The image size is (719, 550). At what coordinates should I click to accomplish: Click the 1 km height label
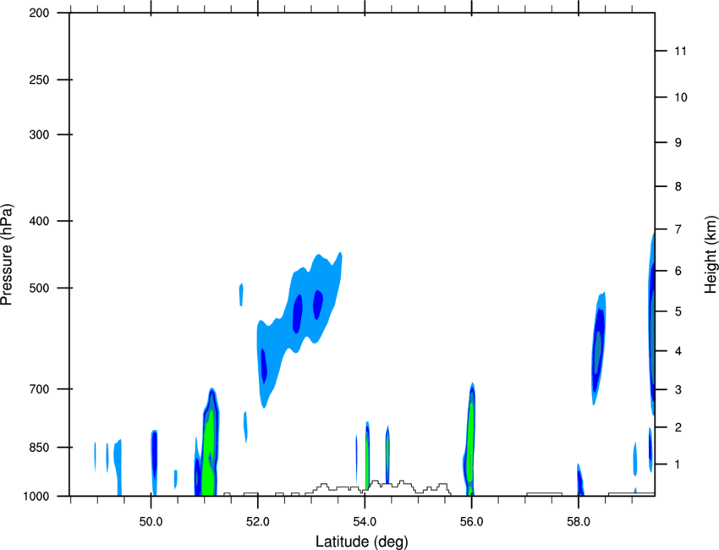tap(678, 465)
